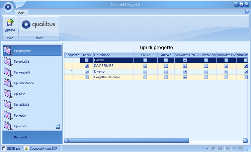Click QESBase label in status bar
The width and height of the screenshot is (251, 152).
[13, 148]
